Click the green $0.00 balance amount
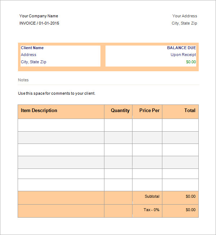The image size is (216, 235). 191,62
